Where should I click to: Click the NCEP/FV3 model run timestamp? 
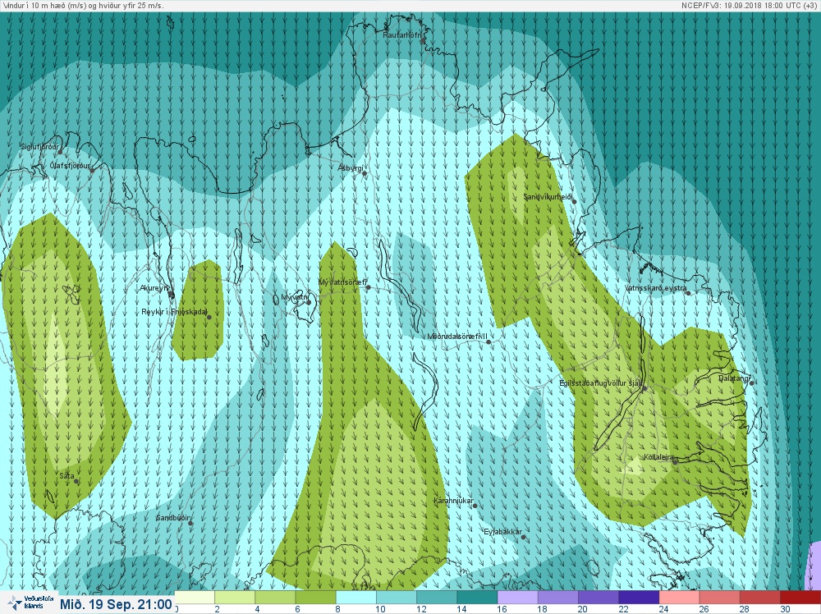(x=750, y=5)
